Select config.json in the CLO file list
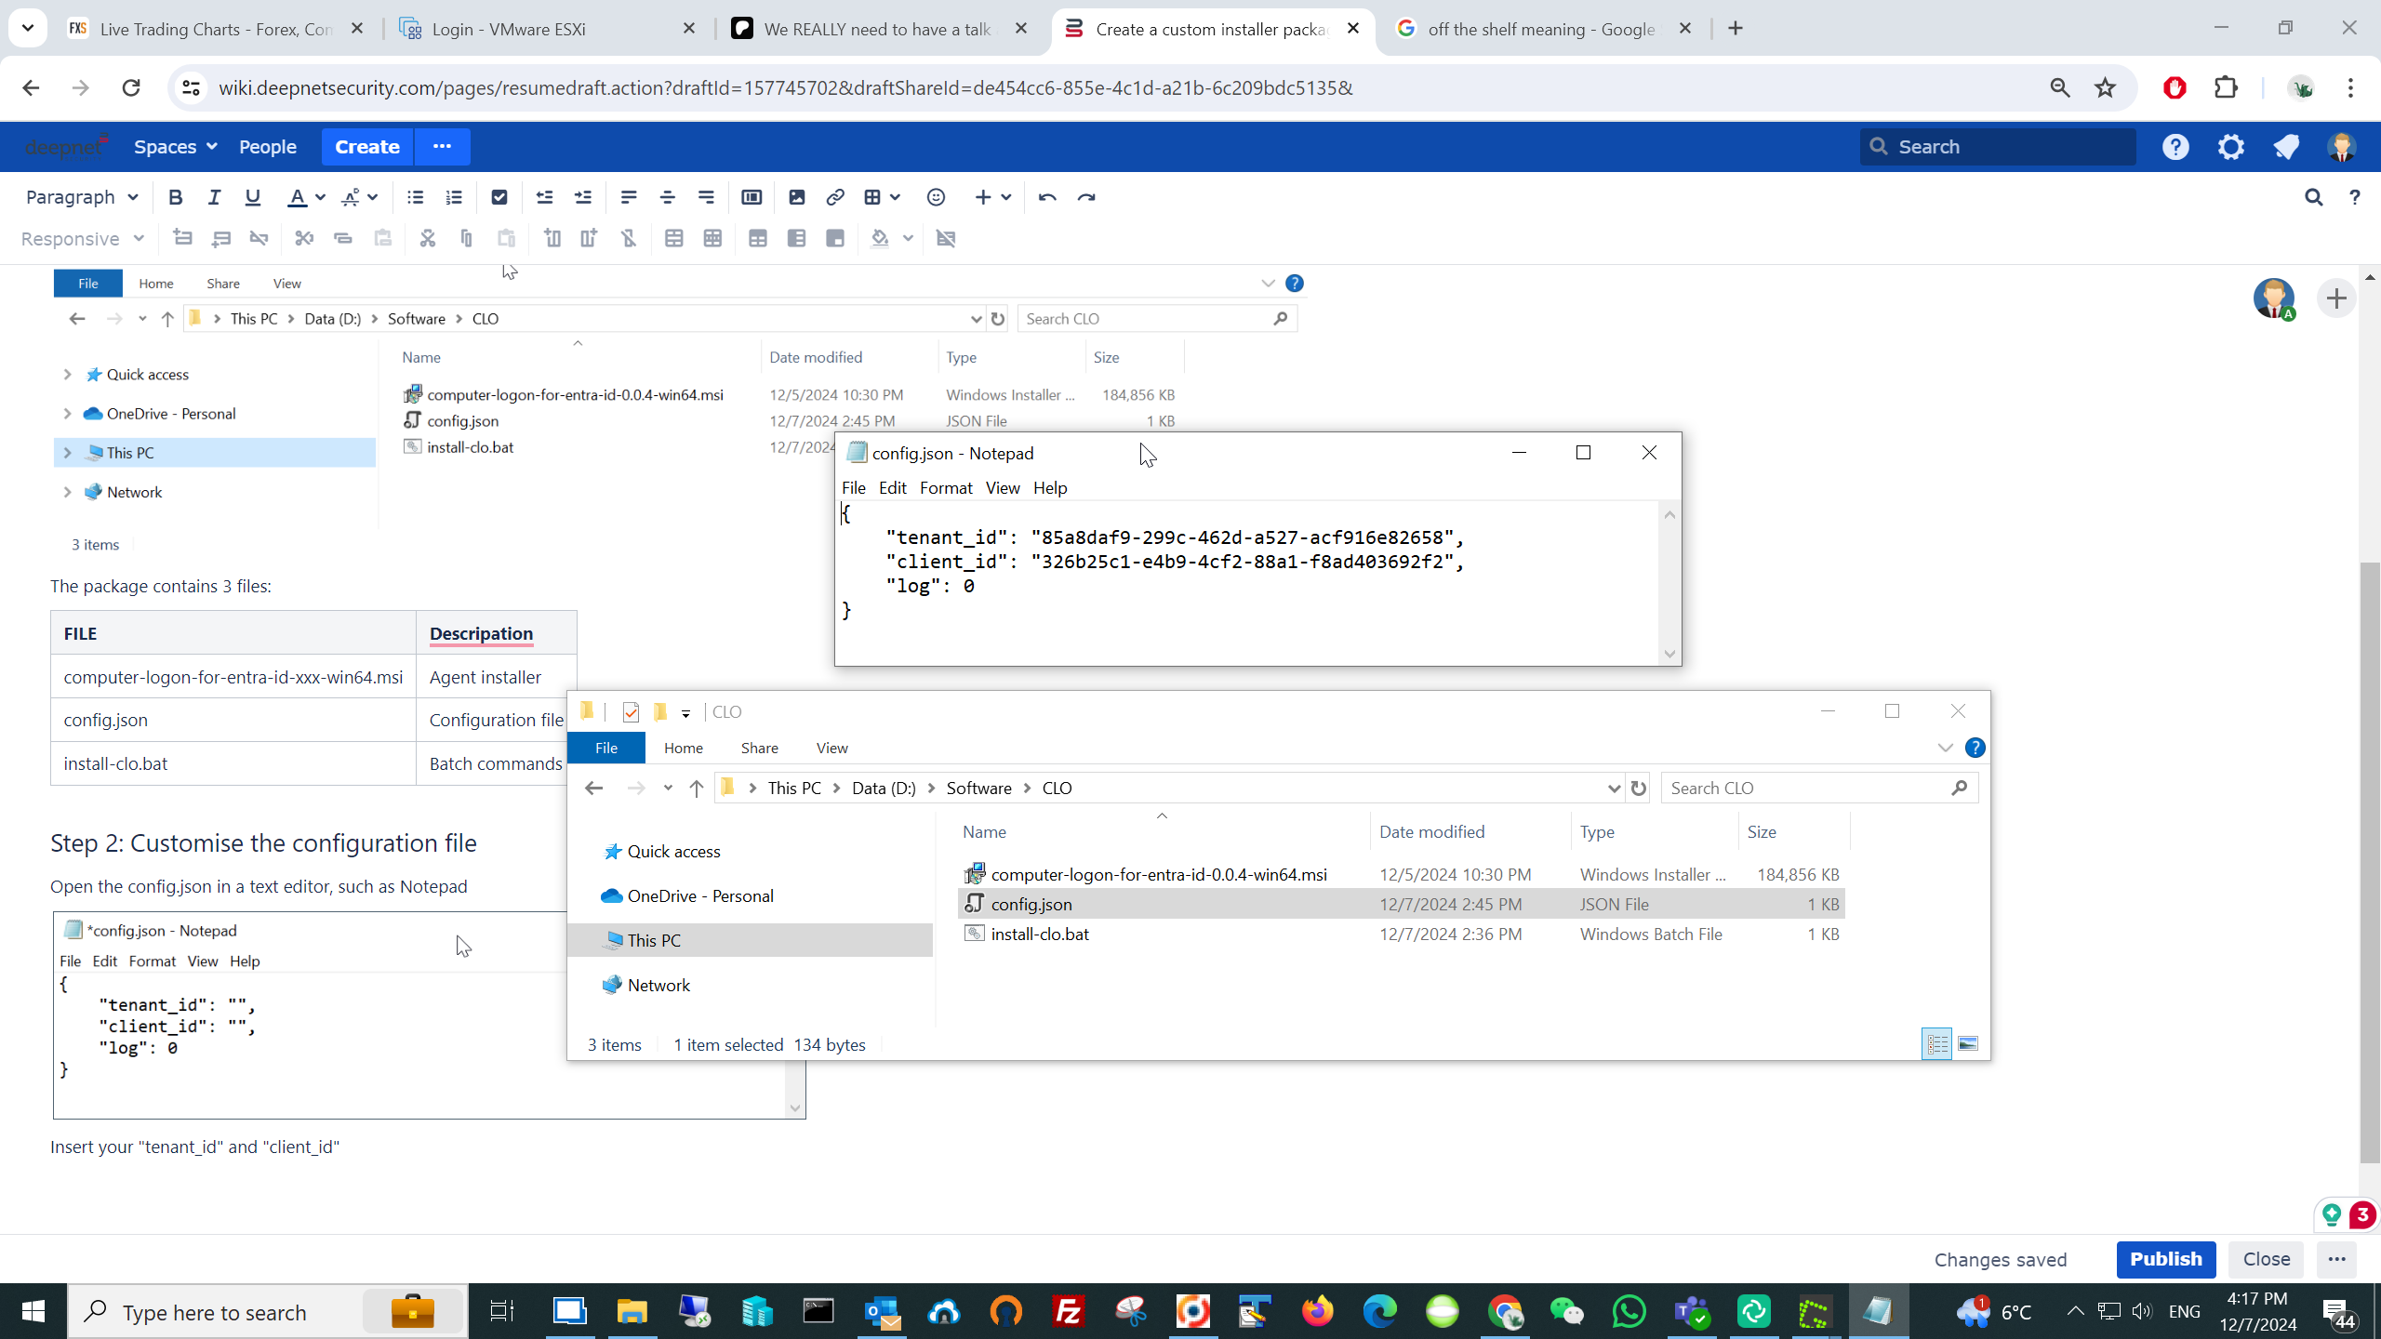 (x=1031, y=904)
